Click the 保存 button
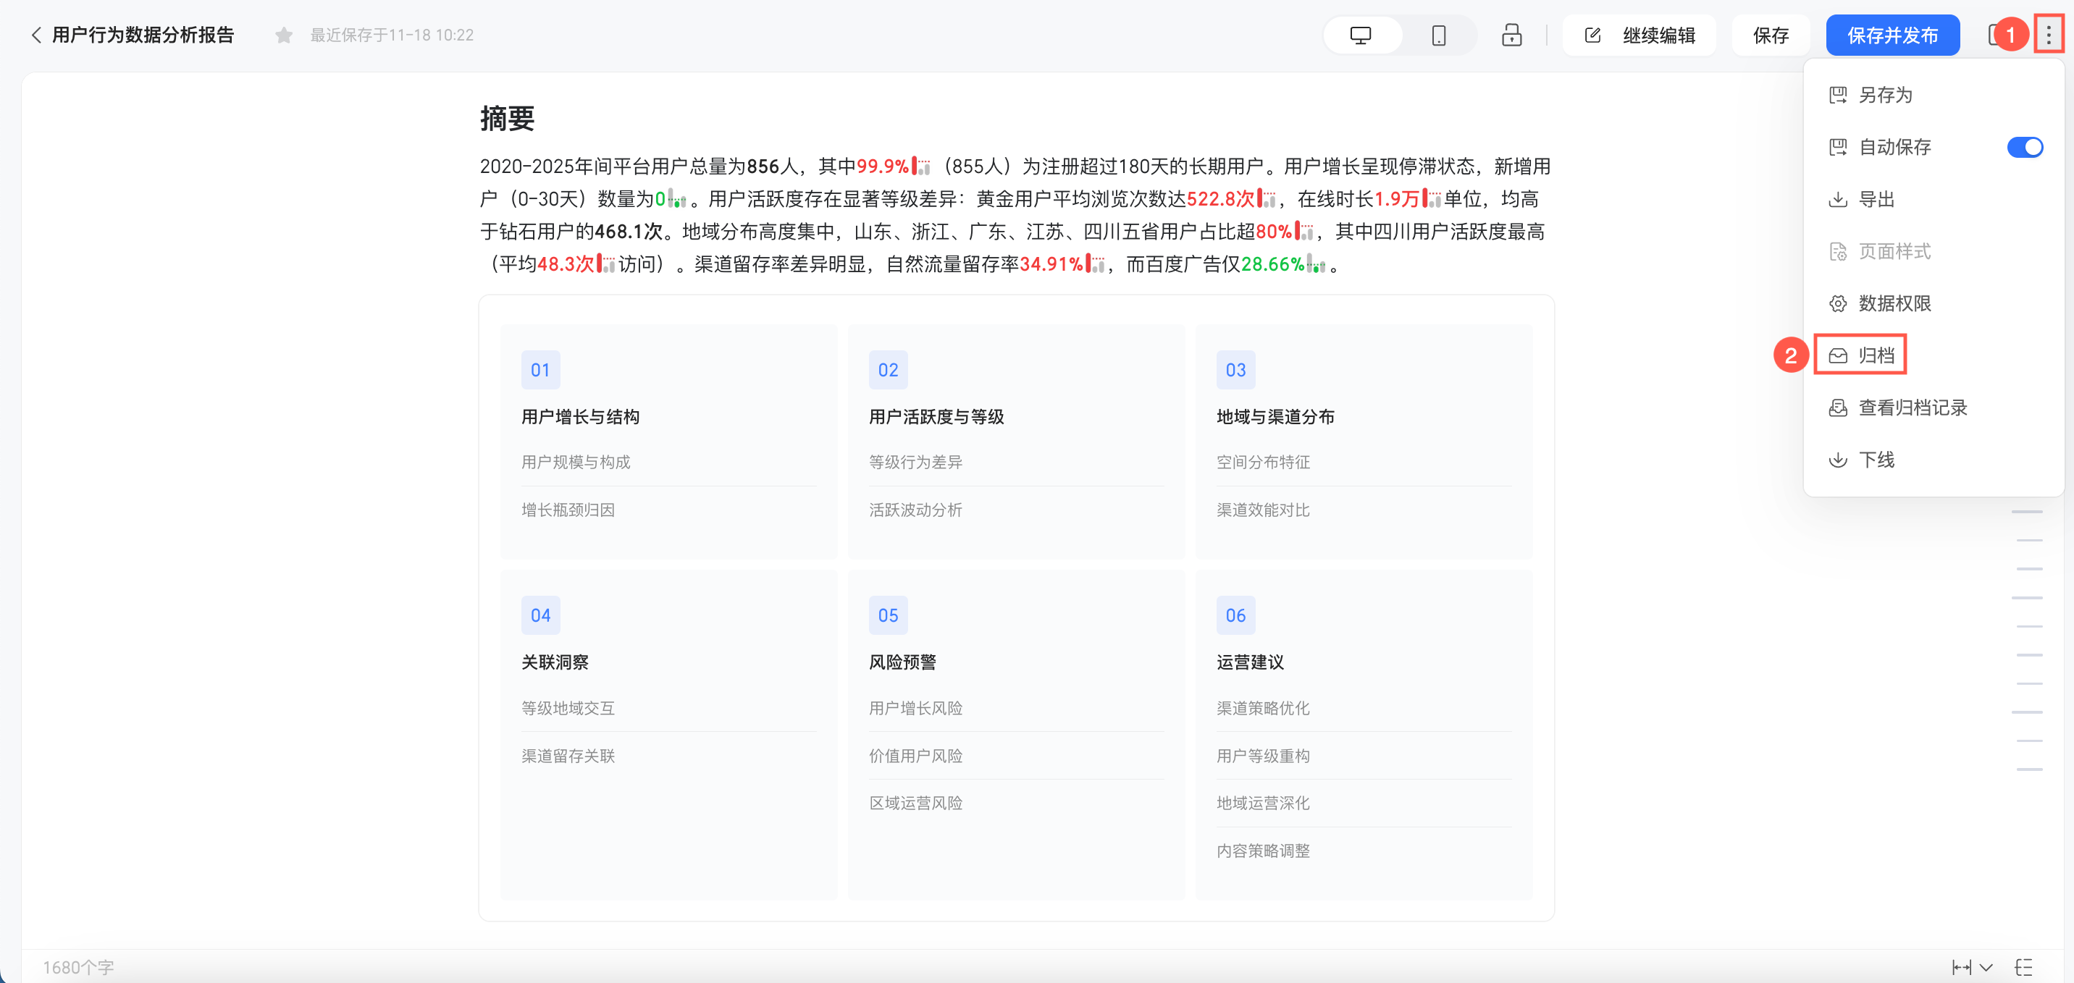The image size is (2074, 983). pos(1771,35)
